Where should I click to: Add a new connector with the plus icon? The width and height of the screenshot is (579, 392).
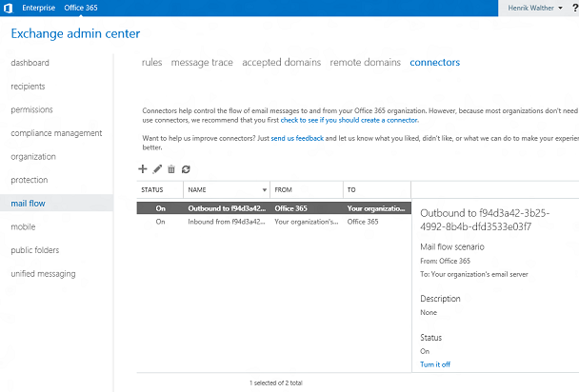click(143, 169)
